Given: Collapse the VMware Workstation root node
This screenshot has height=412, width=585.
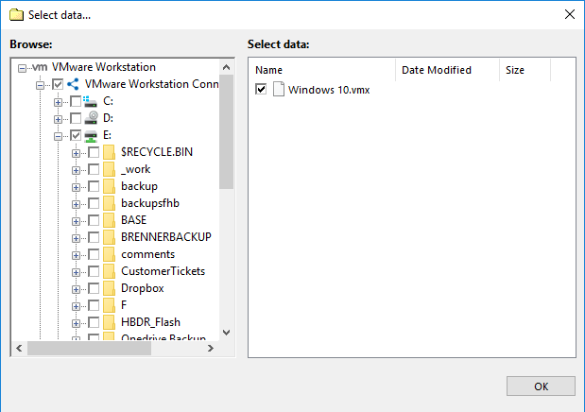Looking at the screenshot, I should (x=22, y=68).
